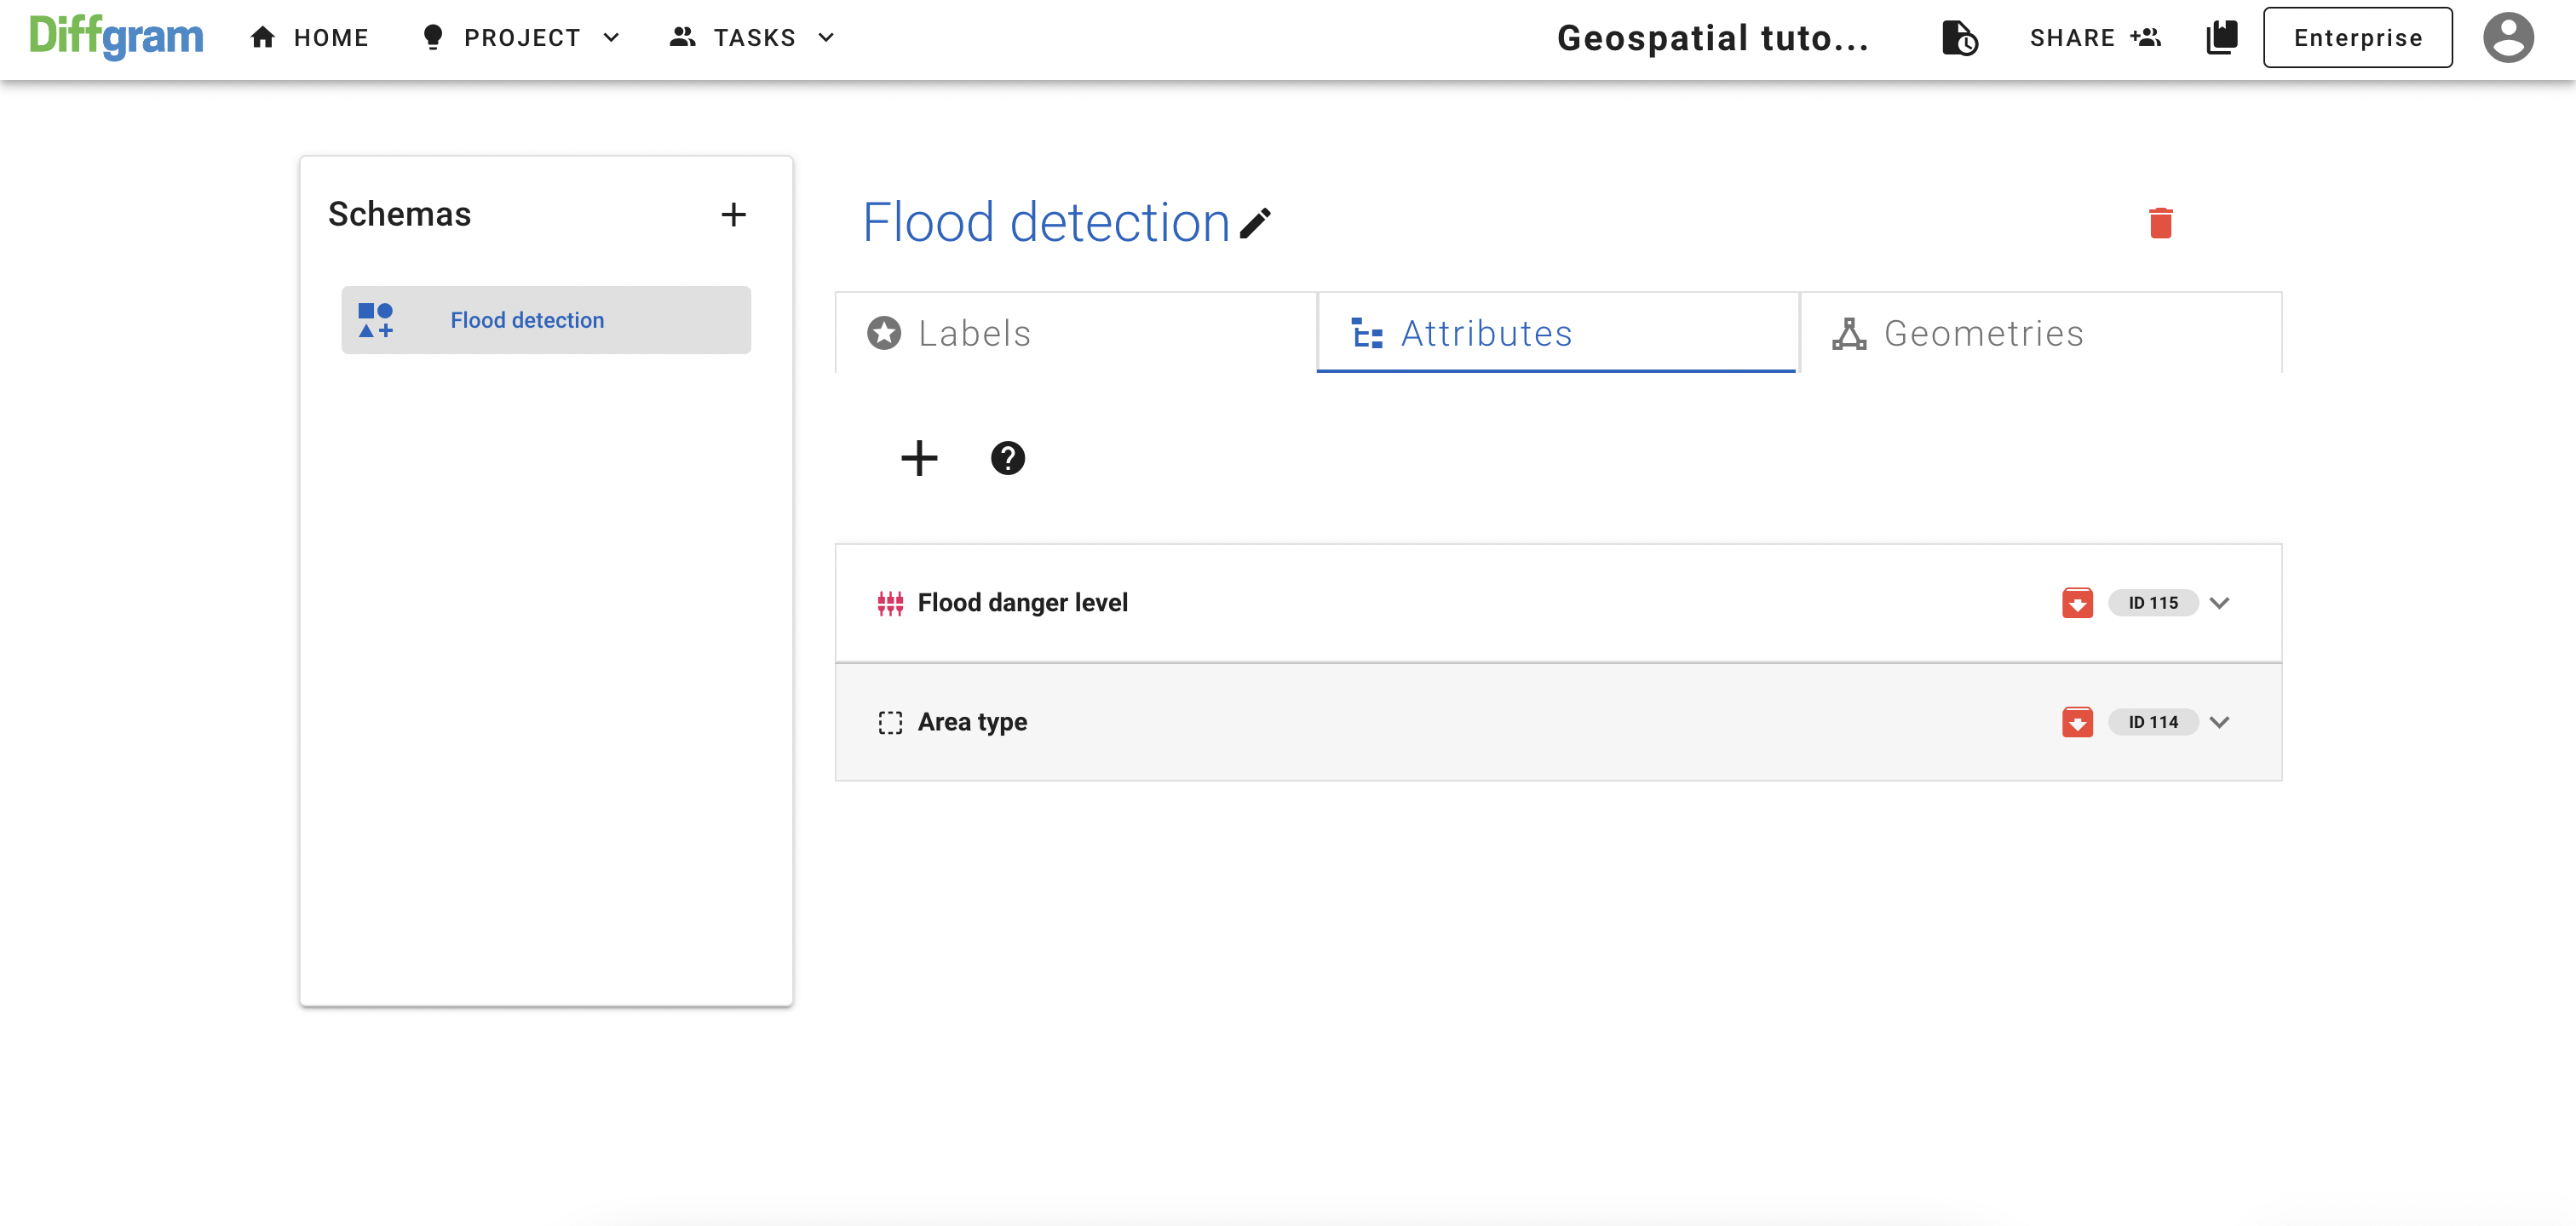Click the Area type dashed-box icon
The width and height of the screenshot is (2576, 1226).
[x=890, y=723]
